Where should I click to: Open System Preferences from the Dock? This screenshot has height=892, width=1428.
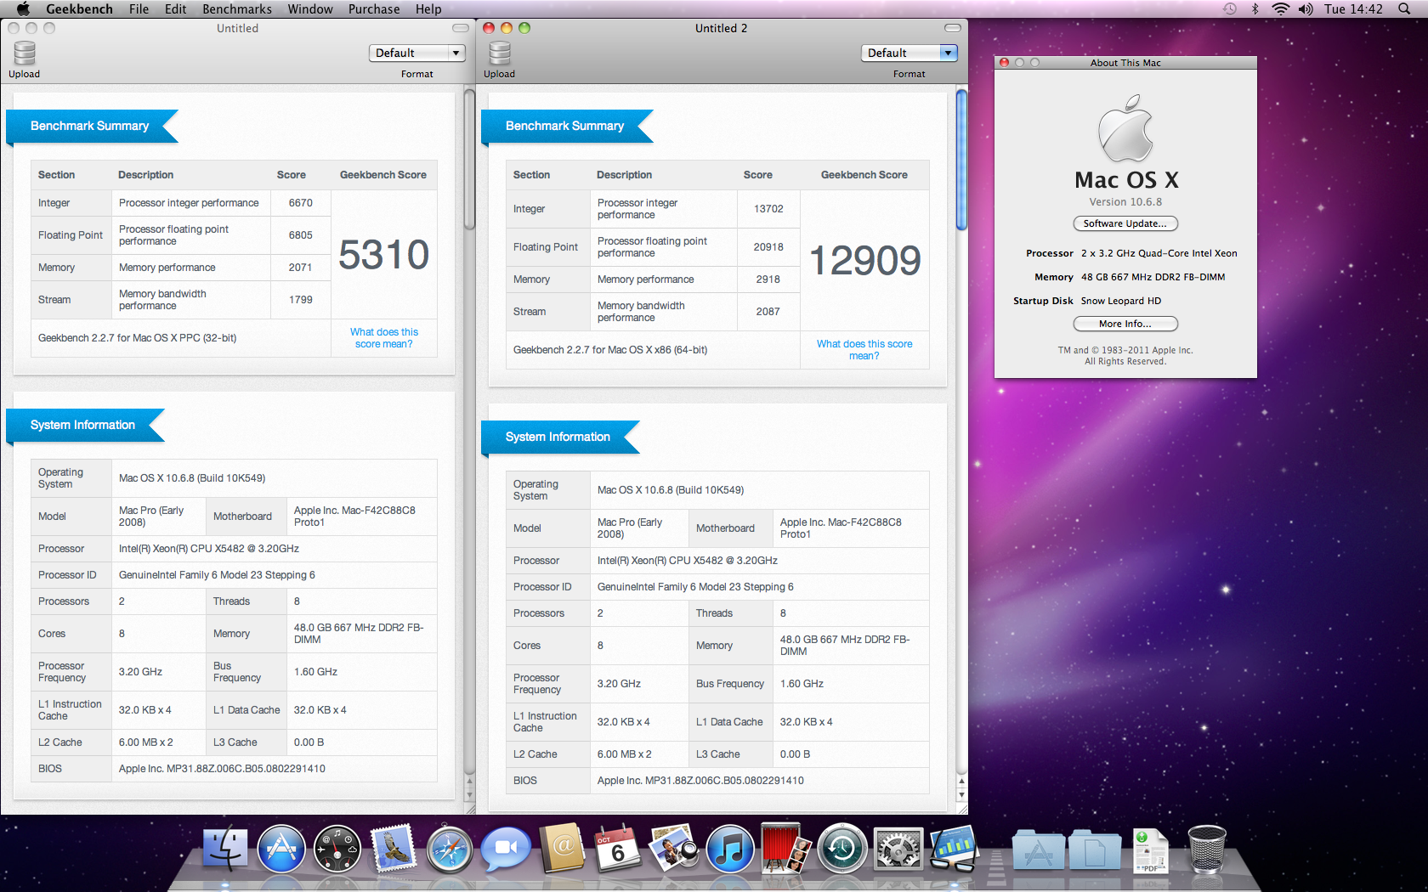point(898,850)
